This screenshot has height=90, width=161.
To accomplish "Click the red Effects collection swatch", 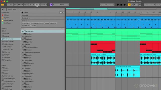I will (3, 15).
